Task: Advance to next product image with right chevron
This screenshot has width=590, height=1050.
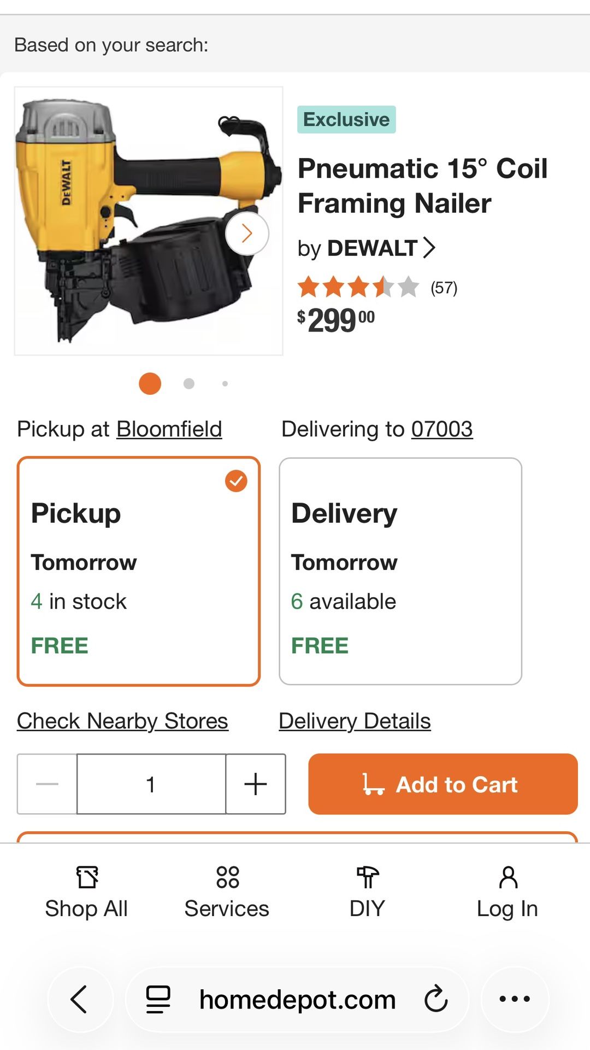Action: [247, 233]
